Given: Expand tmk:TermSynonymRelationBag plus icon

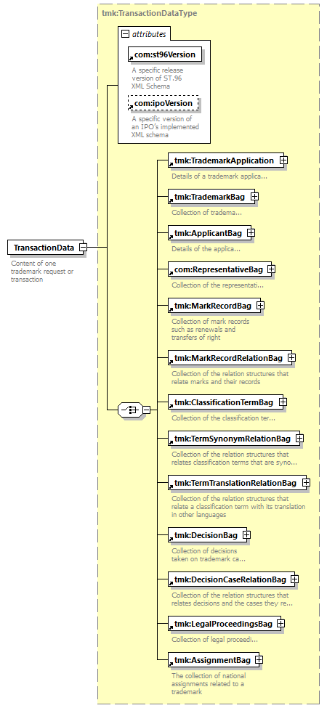Looking at the screenshot, I should (x=300, y=439).
